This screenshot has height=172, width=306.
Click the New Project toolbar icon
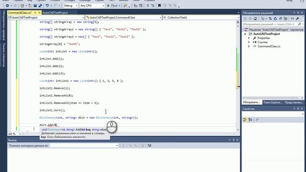point(22,6)
